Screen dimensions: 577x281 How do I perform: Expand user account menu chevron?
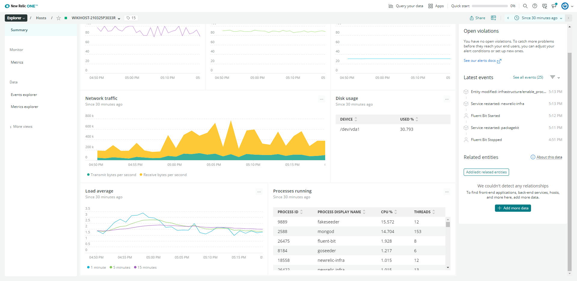(x=572, y=6)
